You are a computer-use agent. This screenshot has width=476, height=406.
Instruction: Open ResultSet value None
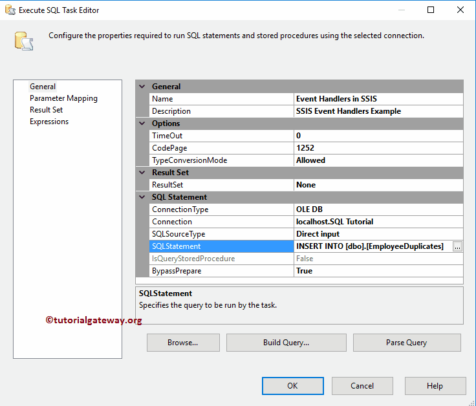378,185
